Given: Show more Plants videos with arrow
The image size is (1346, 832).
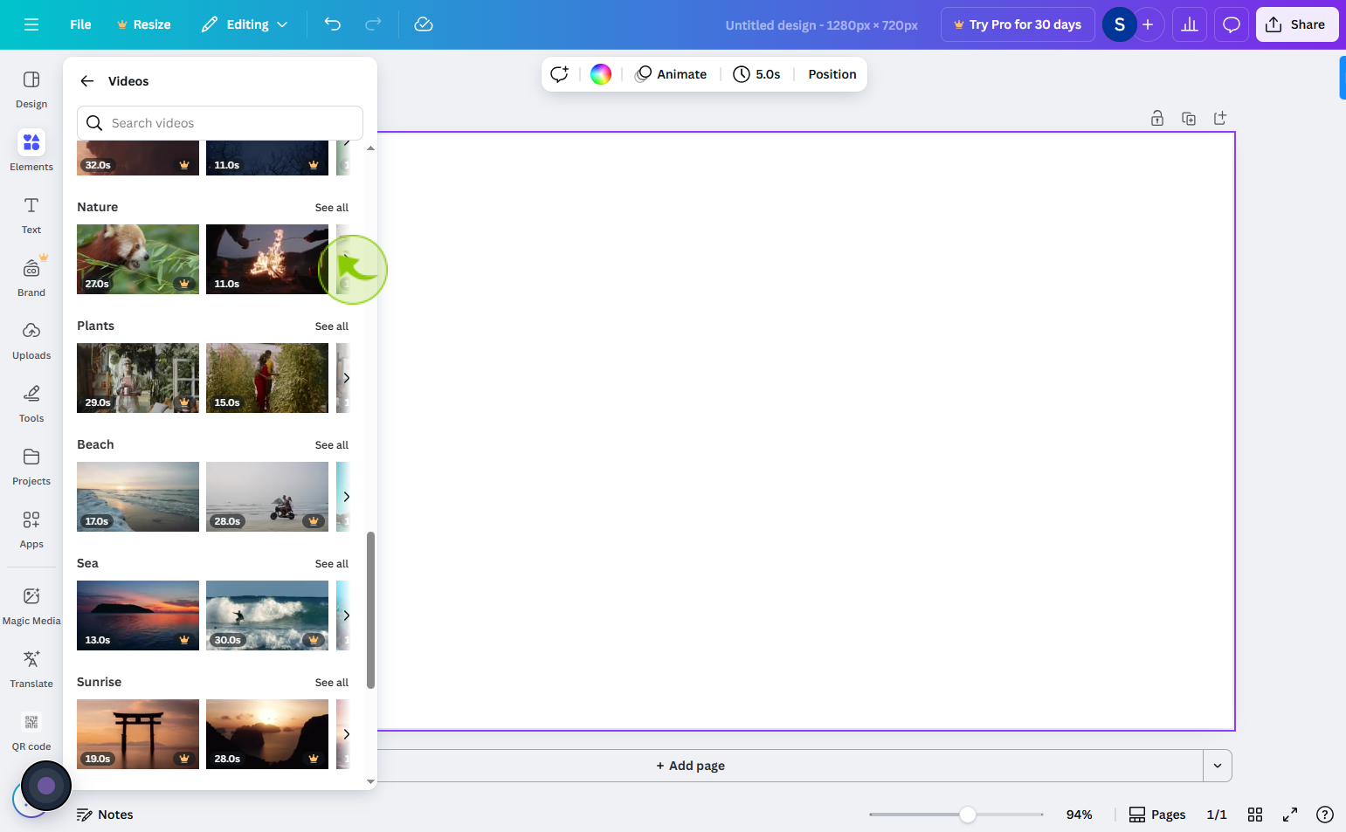Looking at the screenshot, I should pyautogui.click(x=346, y=378).
